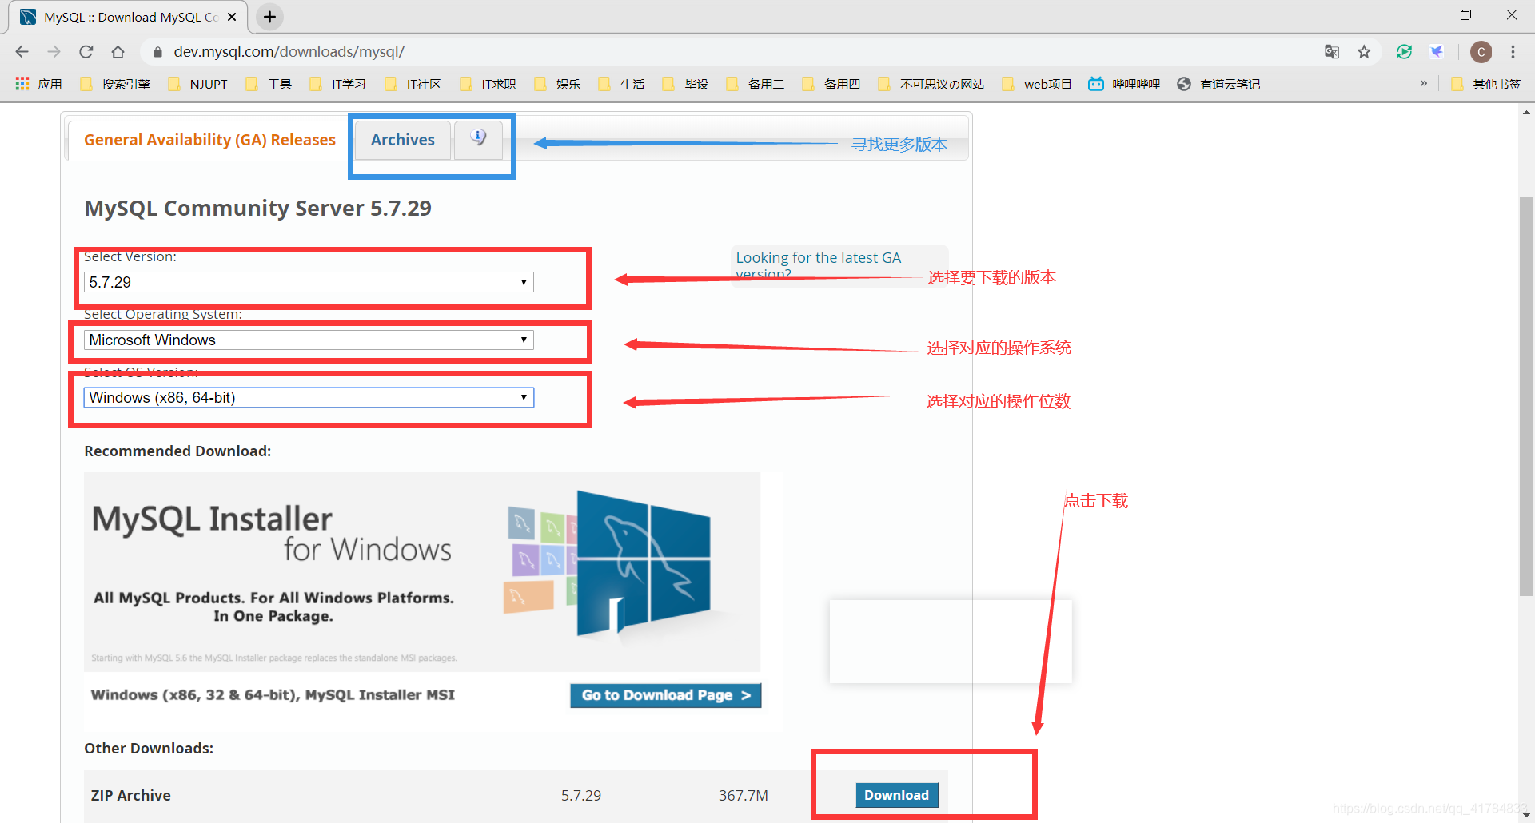The width and height of the screenshot is (1535, 823).
Task: Go back to previous page
Action: click(x=22, y=52)
